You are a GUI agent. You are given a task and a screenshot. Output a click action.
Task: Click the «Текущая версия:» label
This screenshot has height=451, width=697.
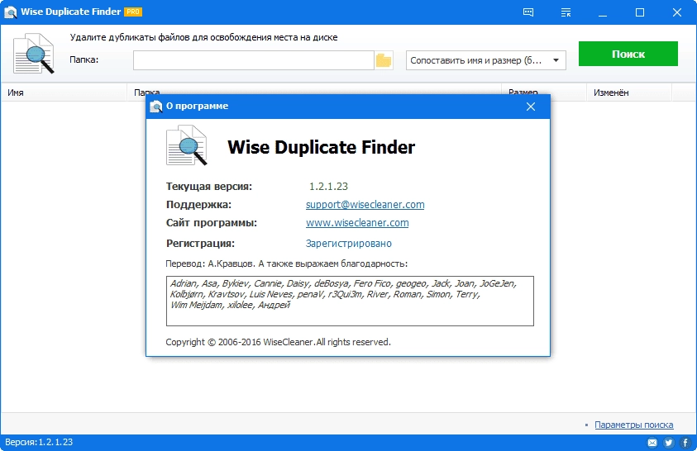pos(209,187)
